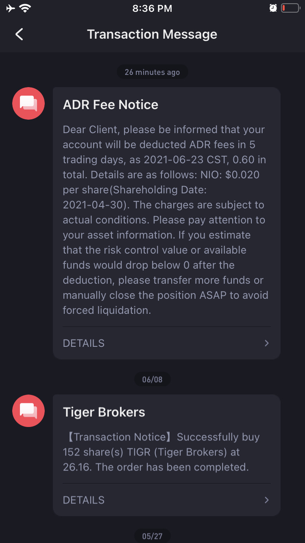Tap the alarm clock status icon
The image size is (305, 543).
tap(273, 8)
